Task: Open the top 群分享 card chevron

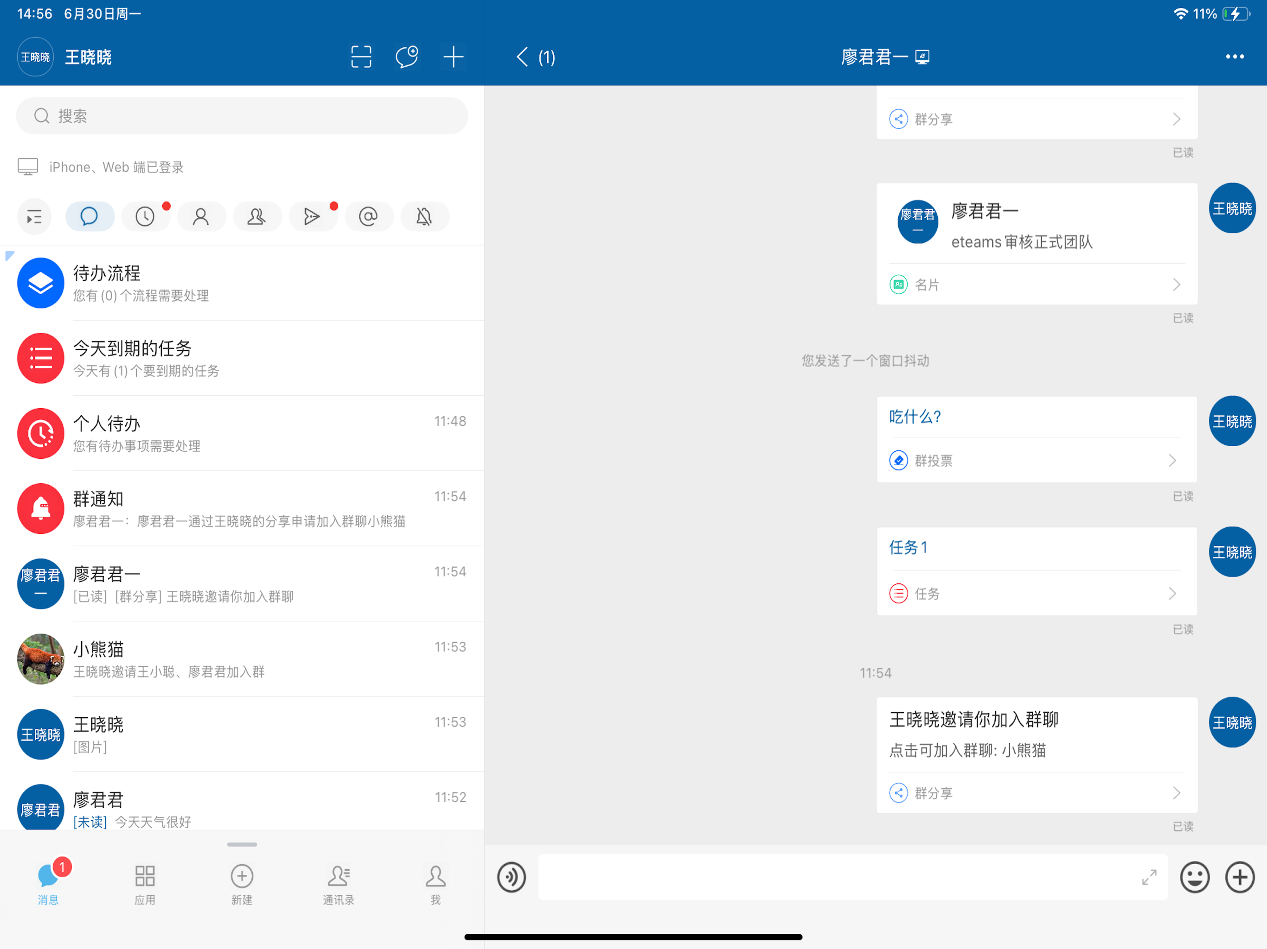Action: 1177,119
